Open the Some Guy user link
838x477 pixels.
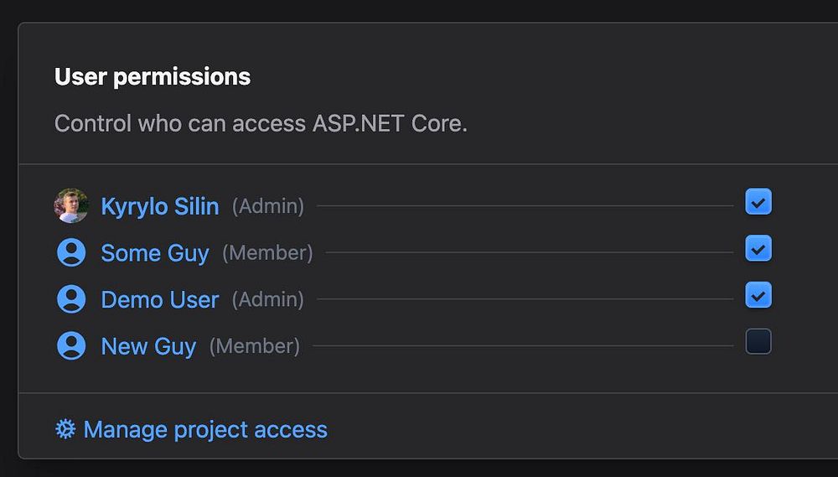tap(155, 253)
